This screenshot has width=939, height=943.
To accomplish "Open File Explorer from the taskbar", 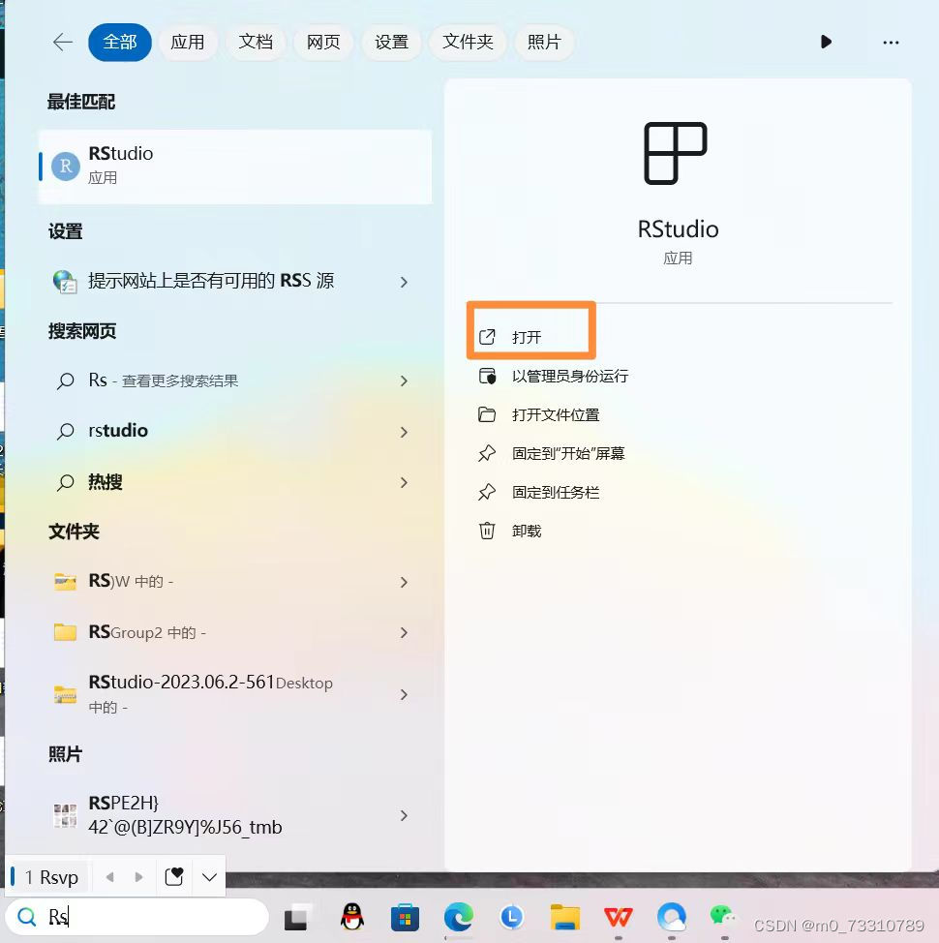I will coord(564,917).
